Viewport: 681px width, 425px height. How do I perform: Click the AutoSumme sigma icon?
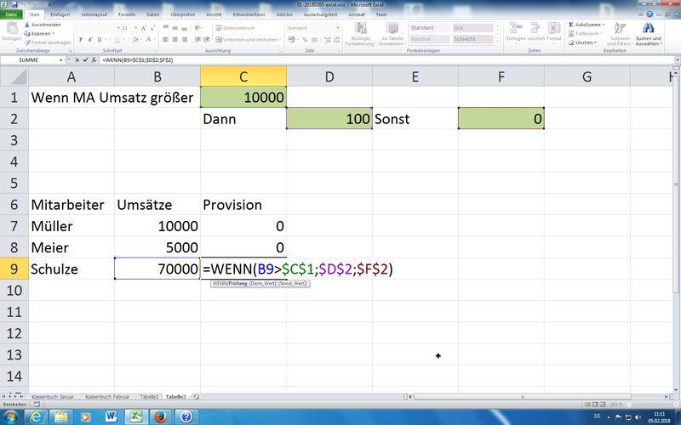point(571,25)
